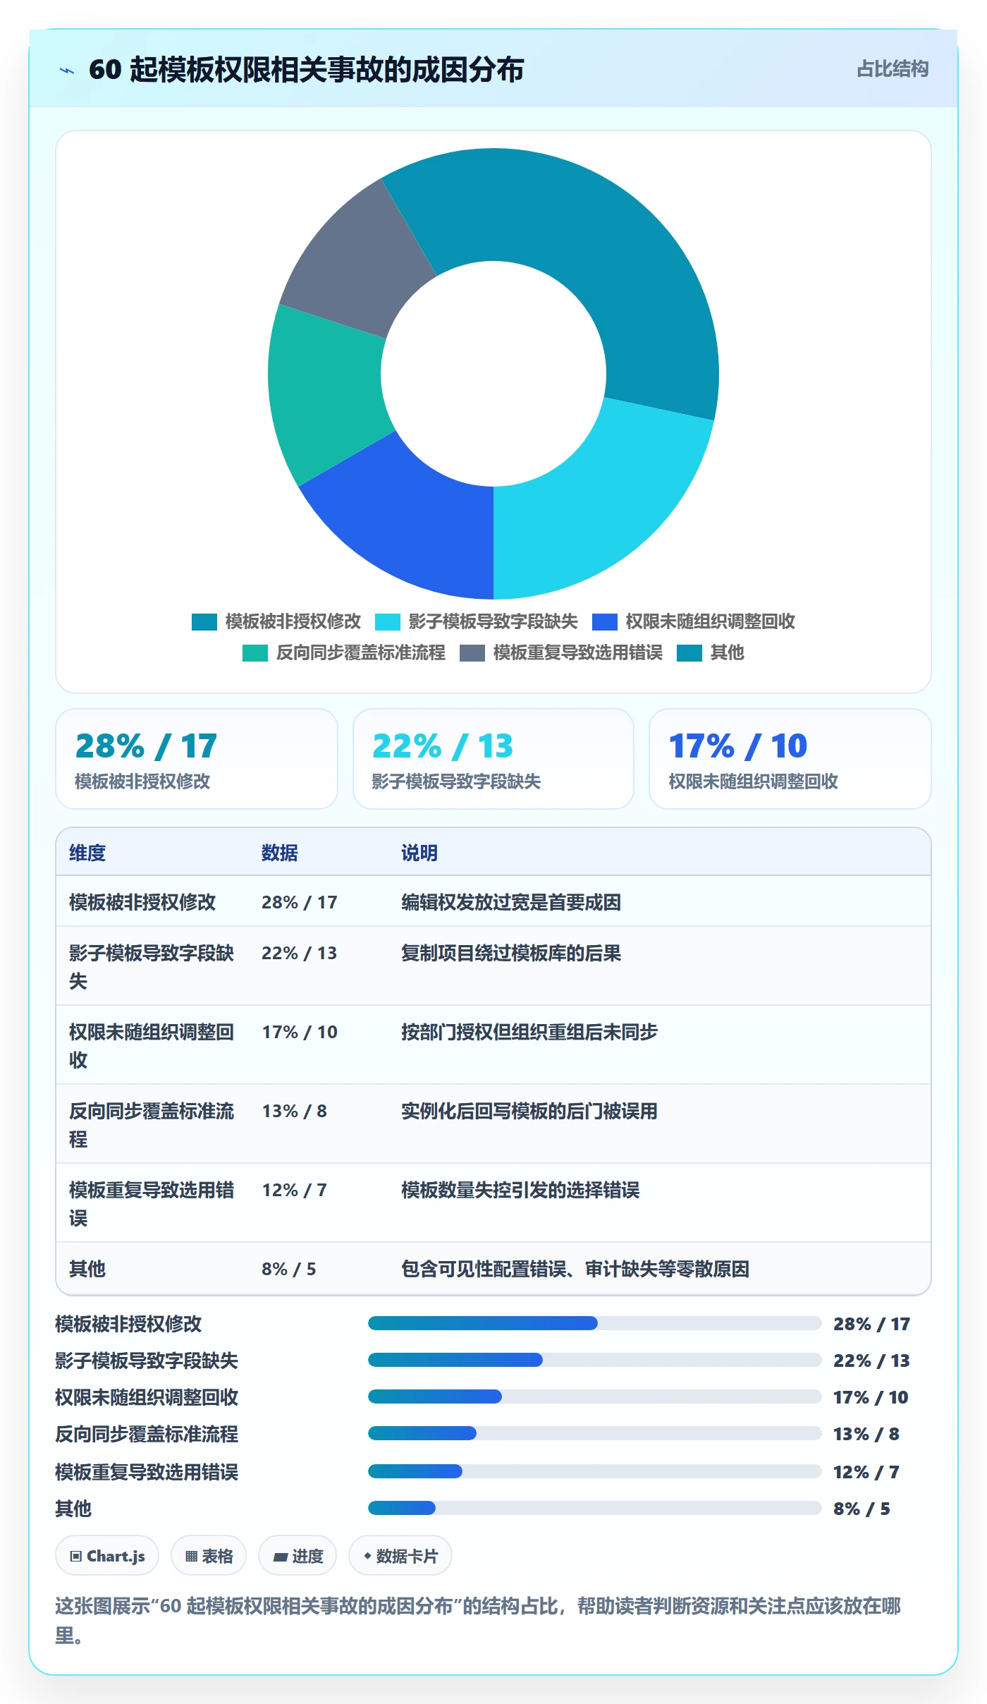This screenshot has height=1704, width=987.
Task: Select the gray donut segment
Action: pos(356,264)
